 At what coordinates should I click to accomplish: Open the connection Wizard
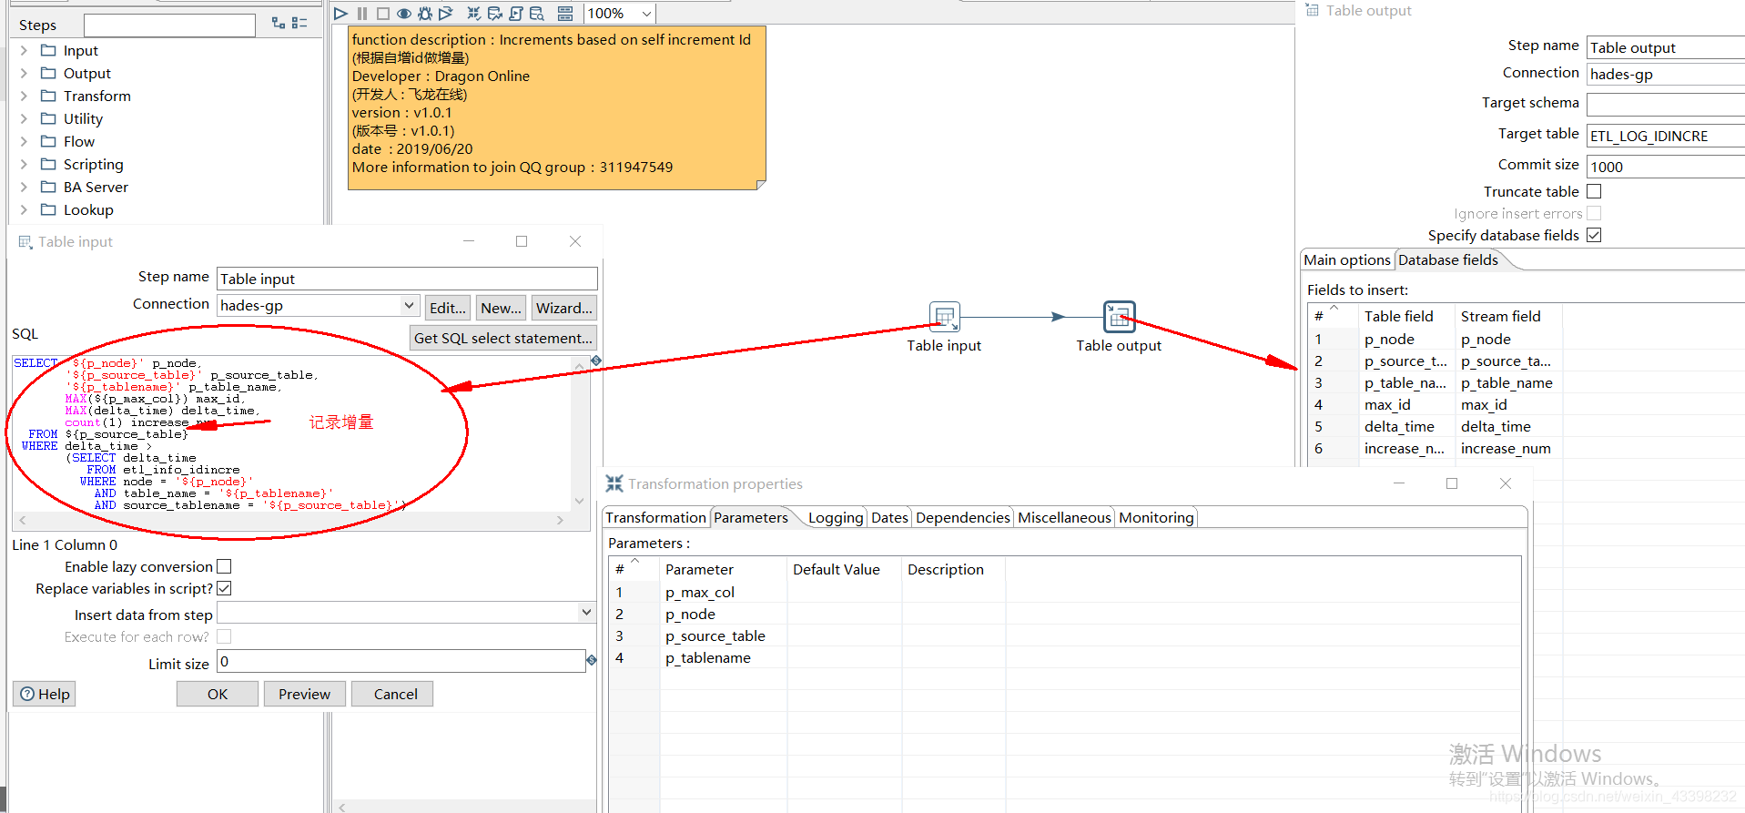pyautogui.click(x=563, y=308)
